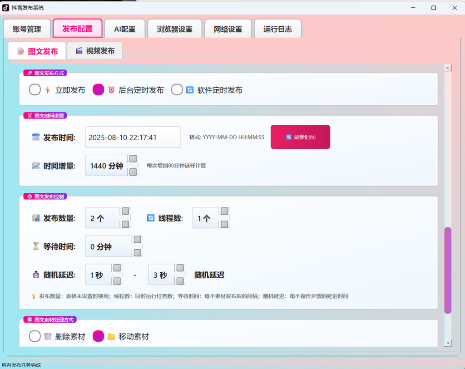This screenshot has height=369, width=465.
Task: Click the lightbulb hint icon below 随机延迟
Action: [34, 296]
